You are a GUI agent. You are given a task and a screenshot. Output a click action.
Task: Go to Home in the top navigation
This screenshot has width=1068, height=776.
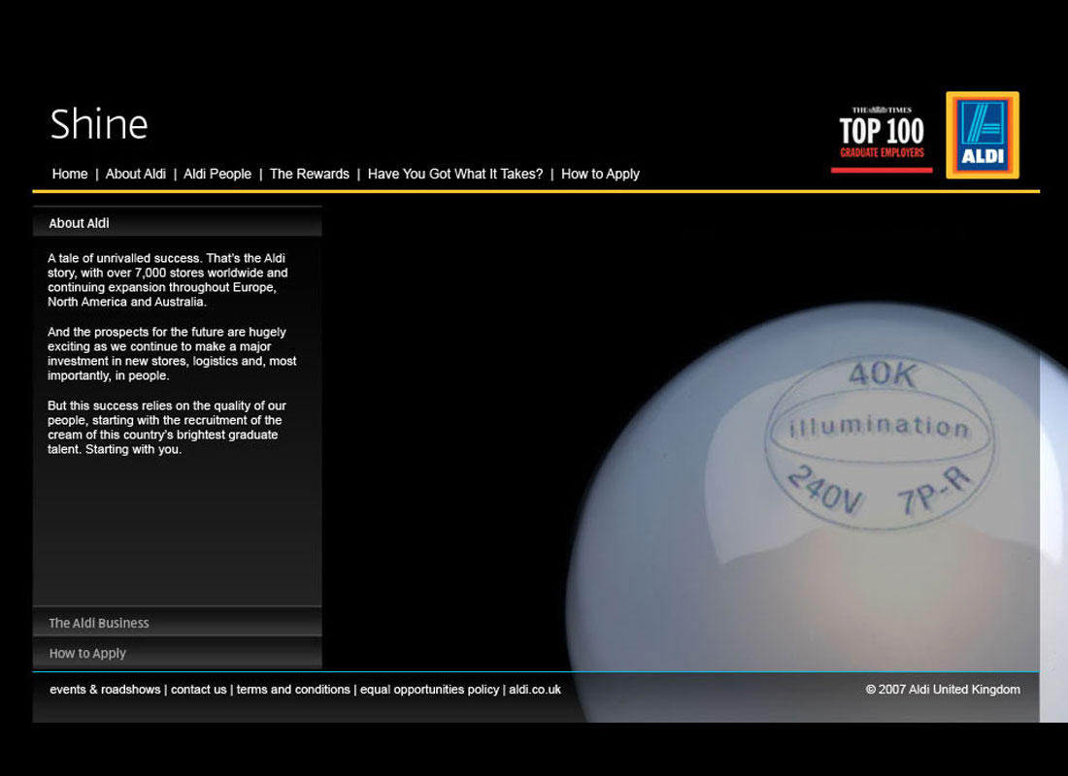pyautogui.click(x=70, y=175)
